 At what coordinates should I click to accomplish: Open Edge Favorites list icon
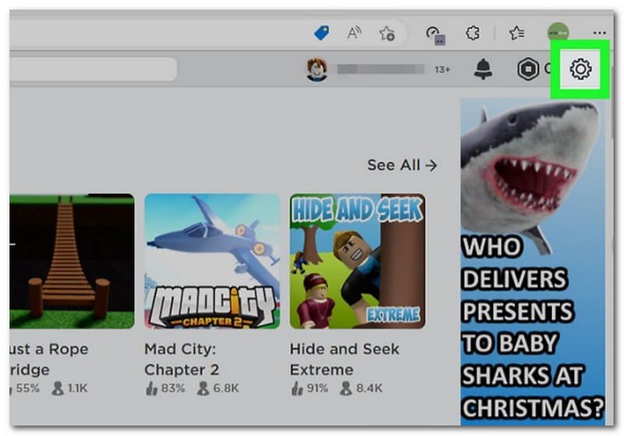(x=516, y=33)
